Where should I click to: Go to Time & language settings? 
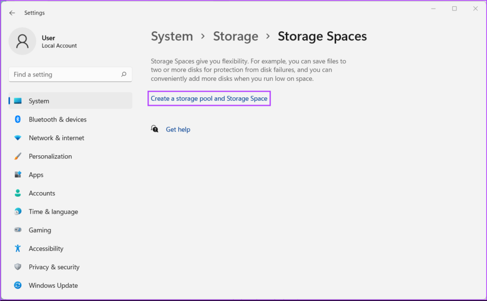(53, 212)
